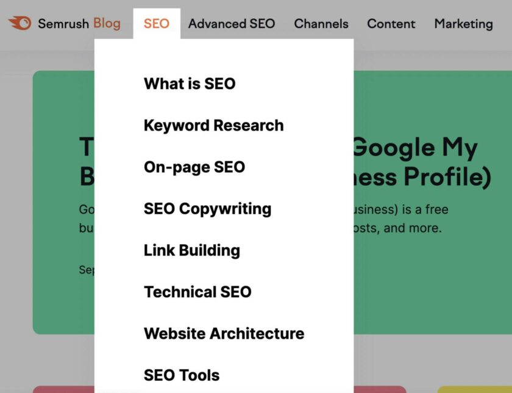Go to On-page SEO category
The width and height of the screenshot is (512, 393).
coord(194,167)
